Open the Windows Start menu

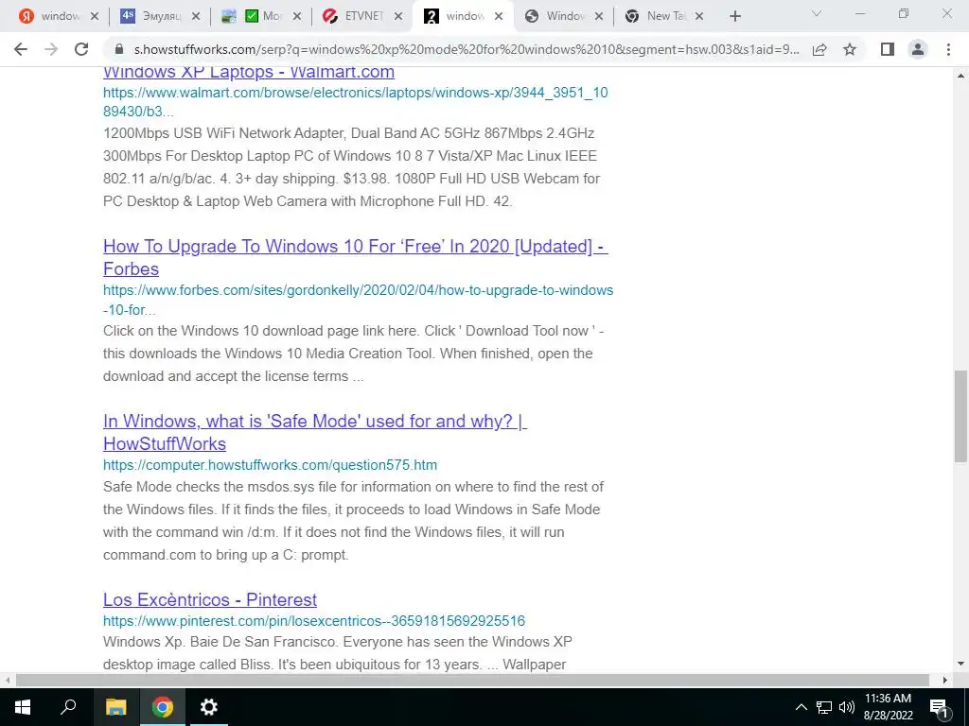tap(23, 707)
